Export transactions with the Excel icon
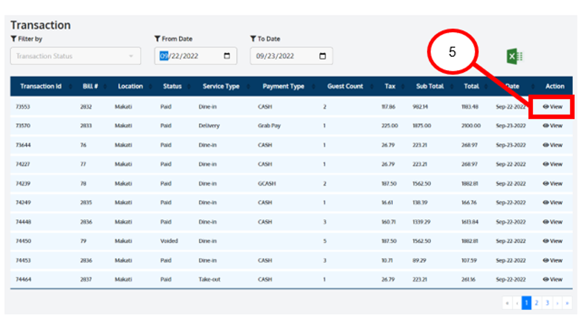Screen dimensions: 580x324 coord(514,56)
